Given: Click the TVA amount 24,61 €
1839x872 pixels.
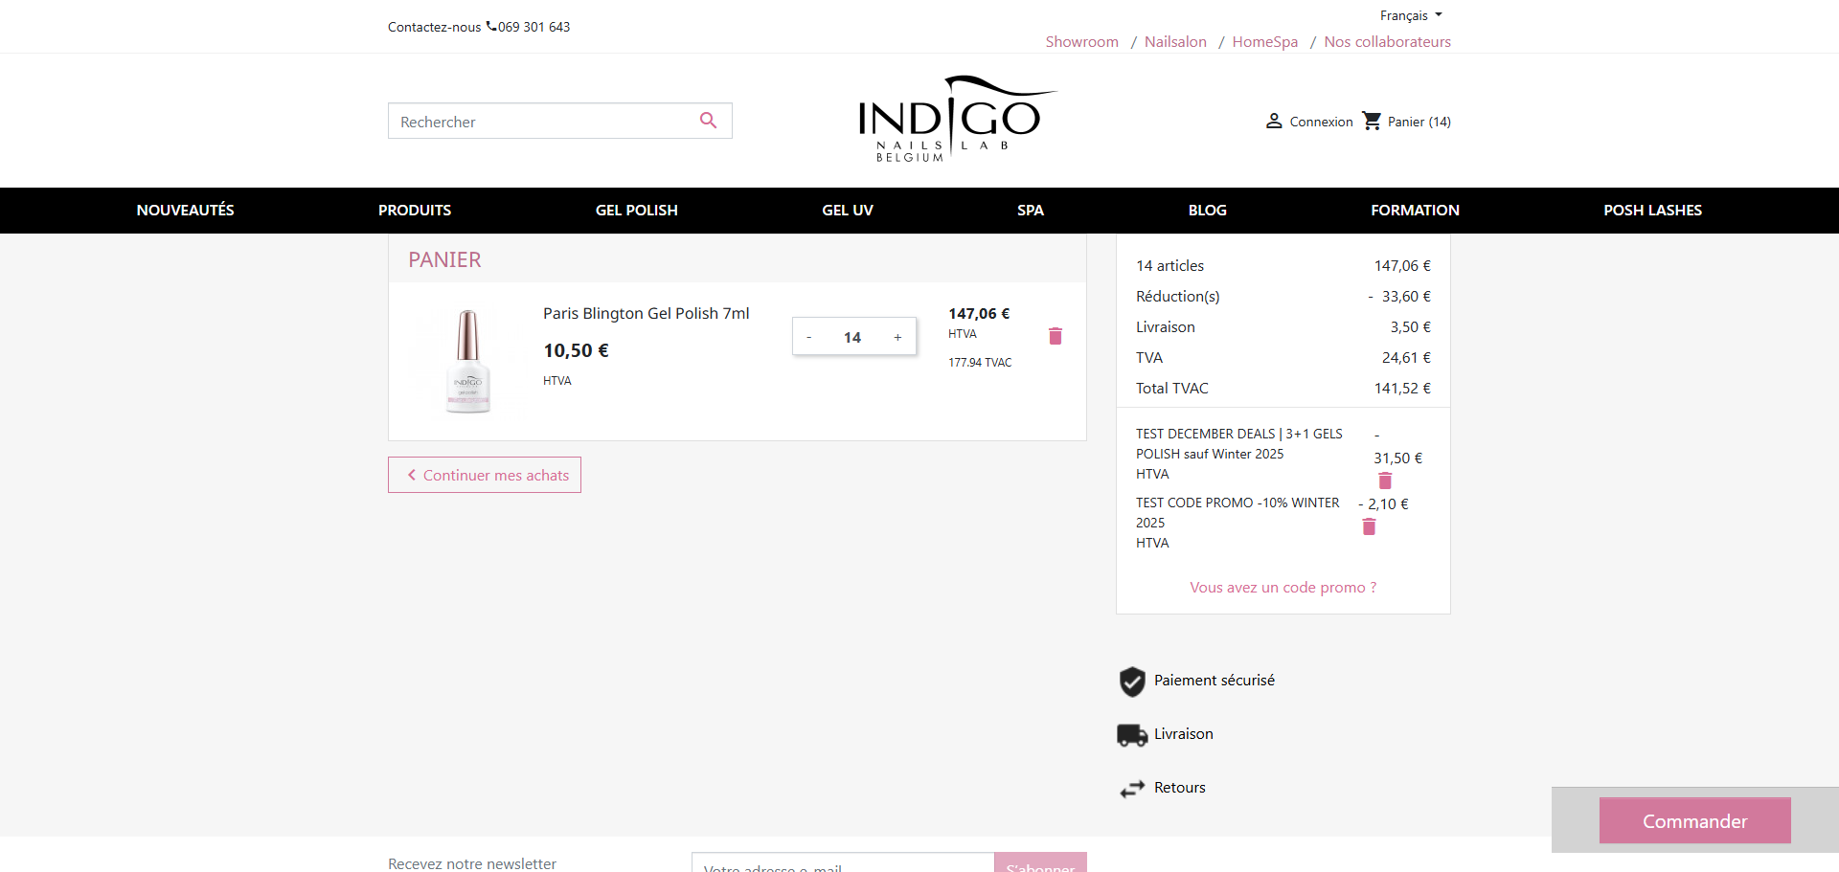Looking at the screenshot, I should [1406, 358].
